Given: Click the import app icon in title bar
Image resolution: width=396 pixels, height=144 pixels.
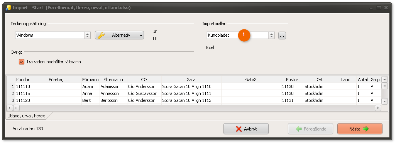Looking at the screenshot, I should click(8, 8).
